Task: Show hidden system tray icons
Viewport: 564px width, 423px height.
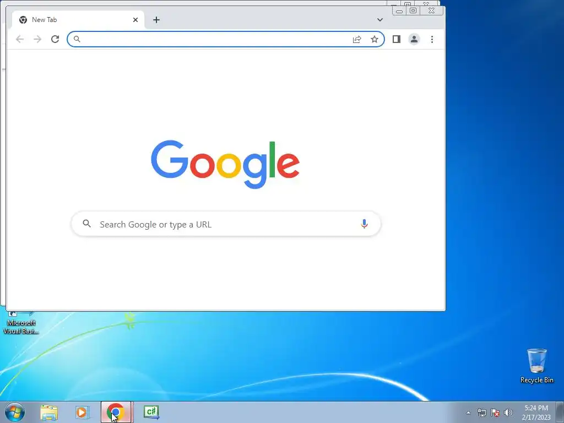Action: click(x=468, y=413)
